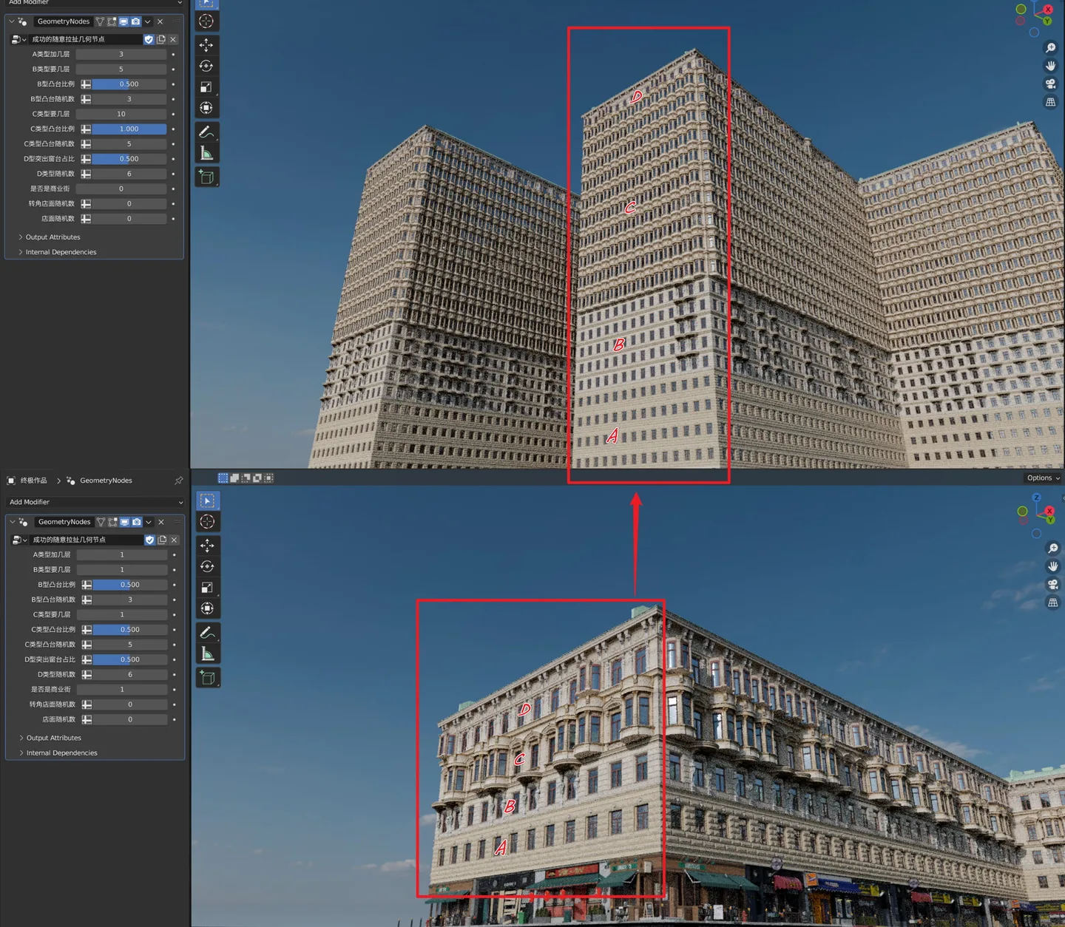The image size is (1065, 927).
Task: Toggle attribute icon beside C类型凸台比例 1.000
Action: point(86,129)
